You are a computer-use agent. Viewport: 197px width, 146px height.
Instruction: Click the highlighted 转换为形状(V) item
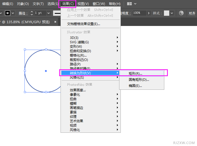(x=90, y=73)
